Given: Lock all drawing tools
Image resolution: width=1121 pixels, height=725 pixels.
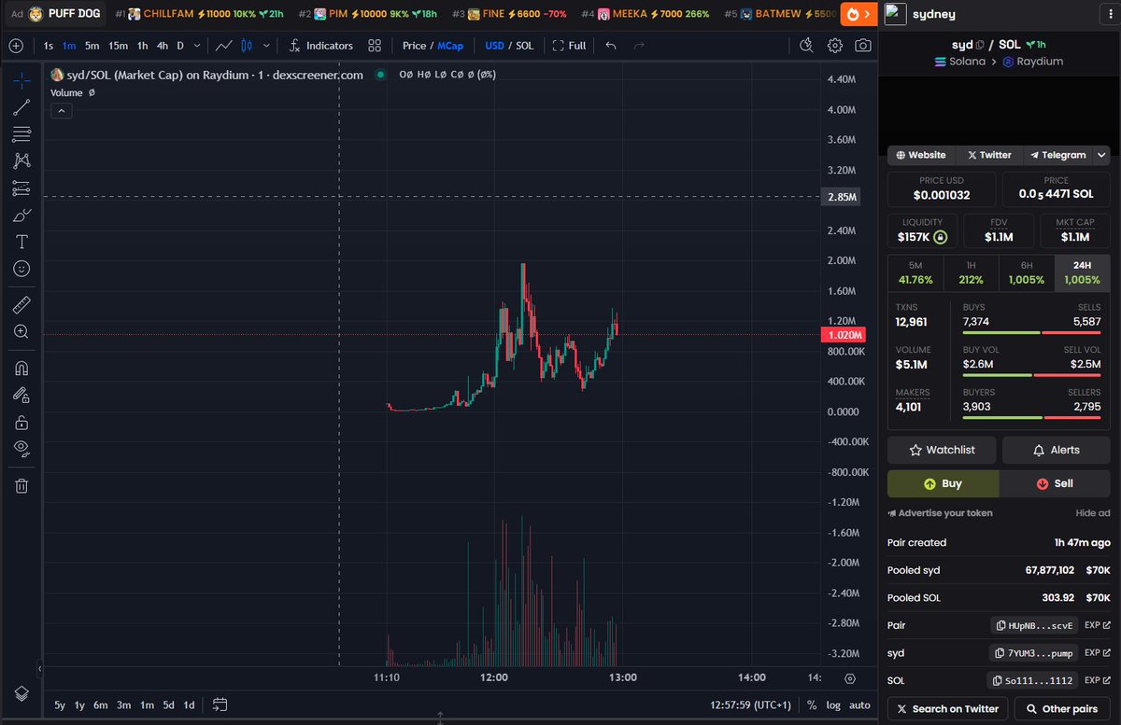Looking at the screenshot, I should tap(21, 422).
